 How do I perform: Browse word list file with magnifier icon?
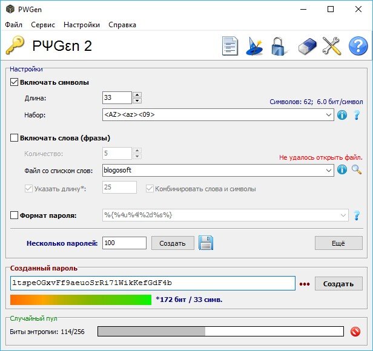coord(357,170)
